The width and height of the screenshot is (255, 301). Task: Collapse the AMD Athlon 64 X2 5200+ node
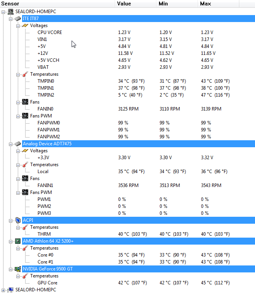pos(10,241)
